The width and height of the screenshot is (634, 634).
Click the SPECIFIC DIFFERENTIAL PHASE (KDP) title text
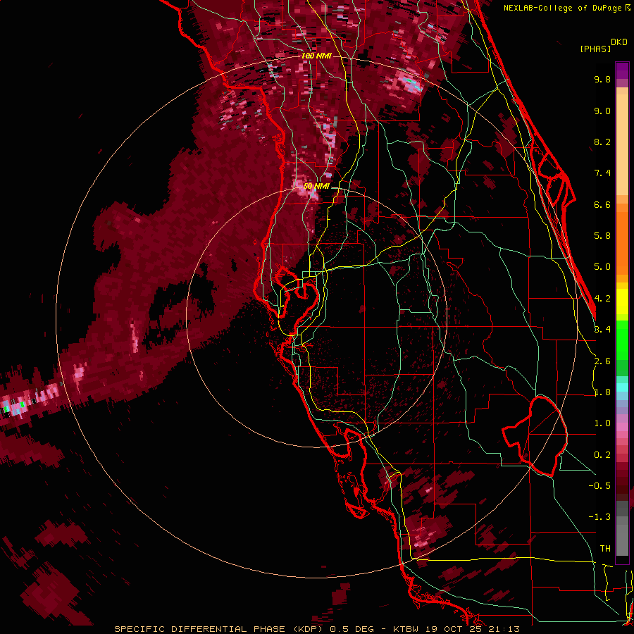pyautogui.click(x=219, y=629)
